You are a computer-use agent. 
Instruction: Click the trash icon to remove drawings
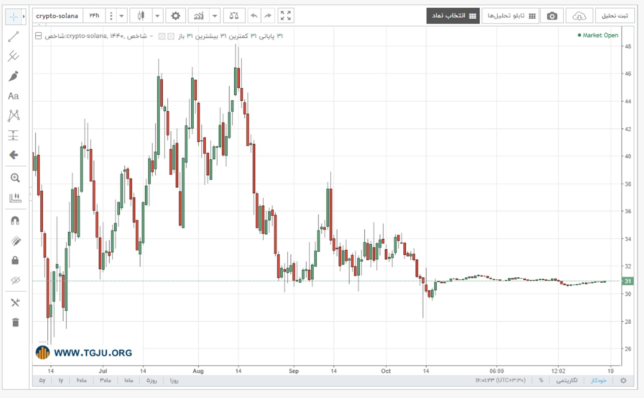(15, 322)
